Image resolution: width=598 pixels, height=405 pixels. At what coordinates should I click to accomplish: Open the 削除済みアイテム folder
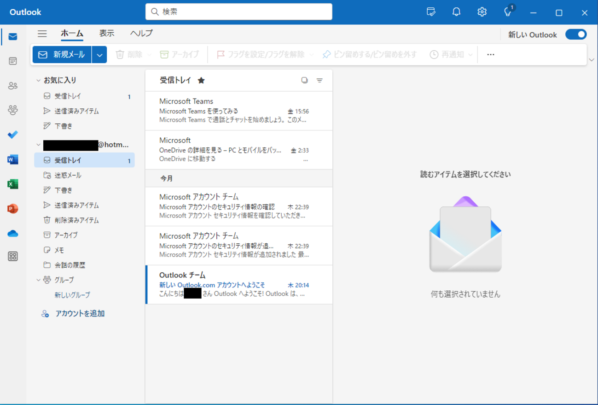click(x=85, y=220)
